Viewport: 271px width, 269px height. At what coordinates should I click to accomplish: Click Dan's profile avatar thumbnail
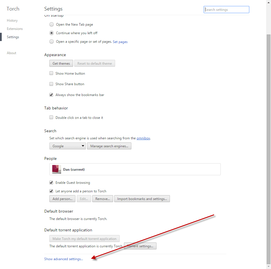click(57, 169)
